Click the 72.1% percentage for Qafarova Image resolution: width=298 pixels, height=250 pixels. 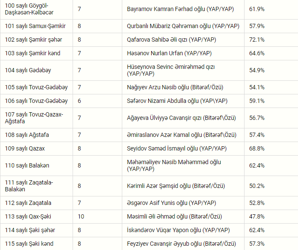(257, 40)
